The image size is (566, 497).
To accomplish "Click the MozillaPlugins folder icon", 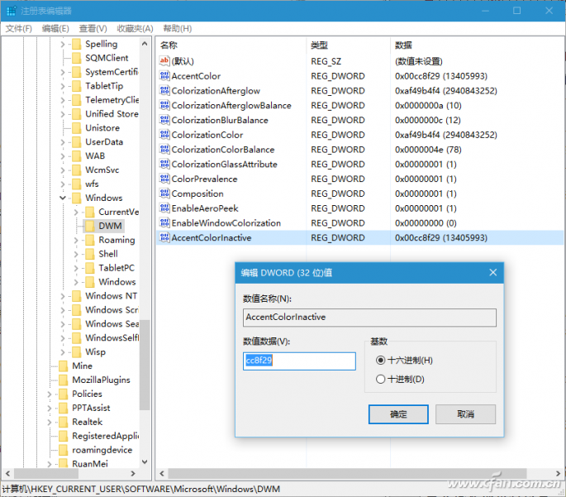I will coord(63,380).
